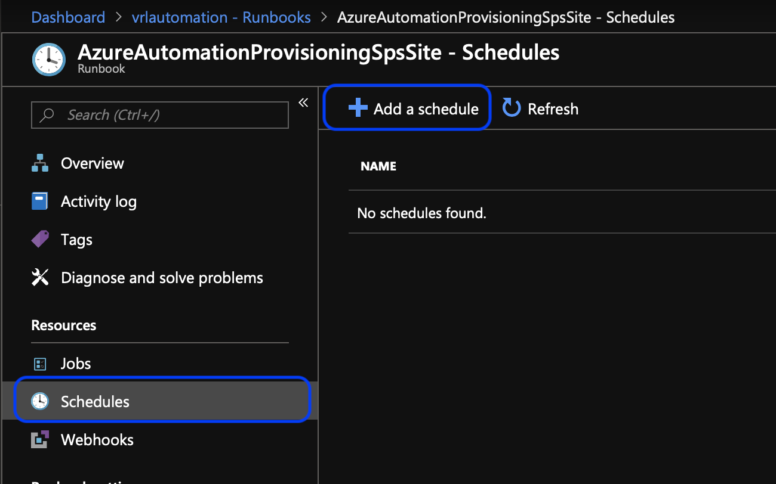Click the page title AzureAutomationProvisioningSpsSite - Schedules
This screenshot has height=484, width=776.
[x=319, y=52]
